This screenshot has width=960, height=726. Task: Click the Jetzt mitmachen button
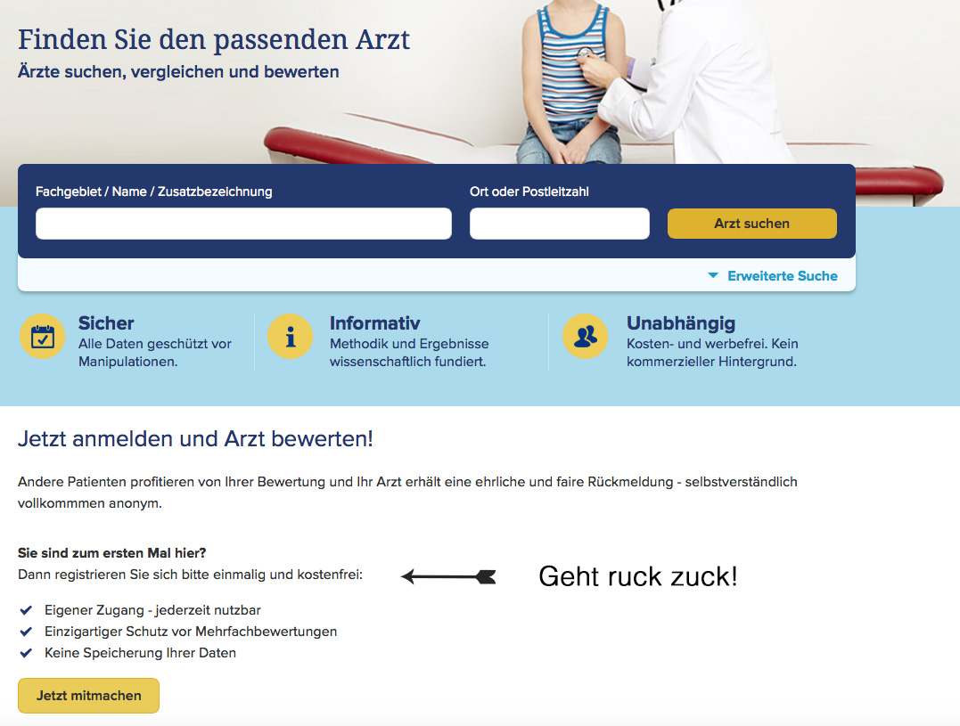click(x=89, y=696)
